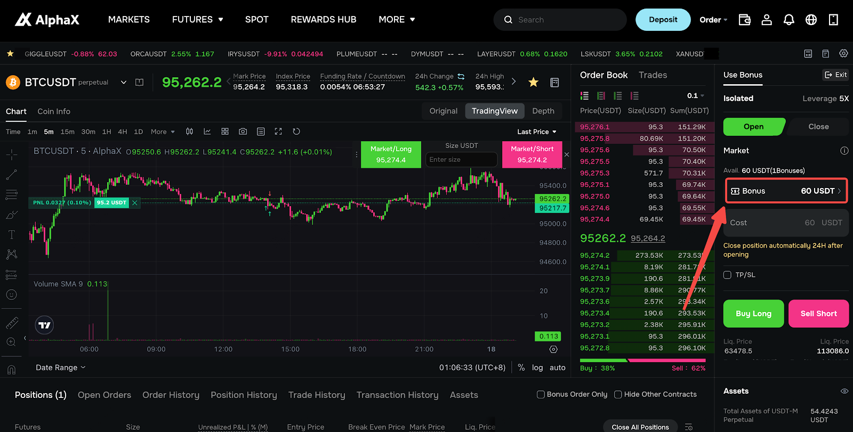Click the Exit bonus mode button
The width and height of the screenshot is (853, 432).
(836, 75)
